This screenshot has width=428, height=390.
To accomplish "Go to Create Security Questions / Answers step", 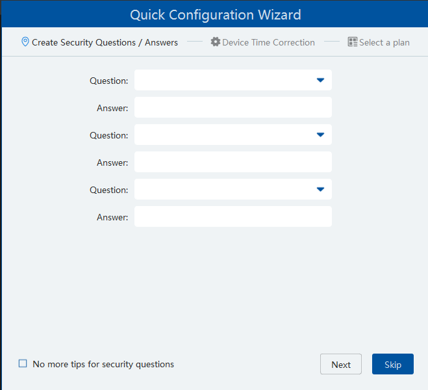I will 105,42.
